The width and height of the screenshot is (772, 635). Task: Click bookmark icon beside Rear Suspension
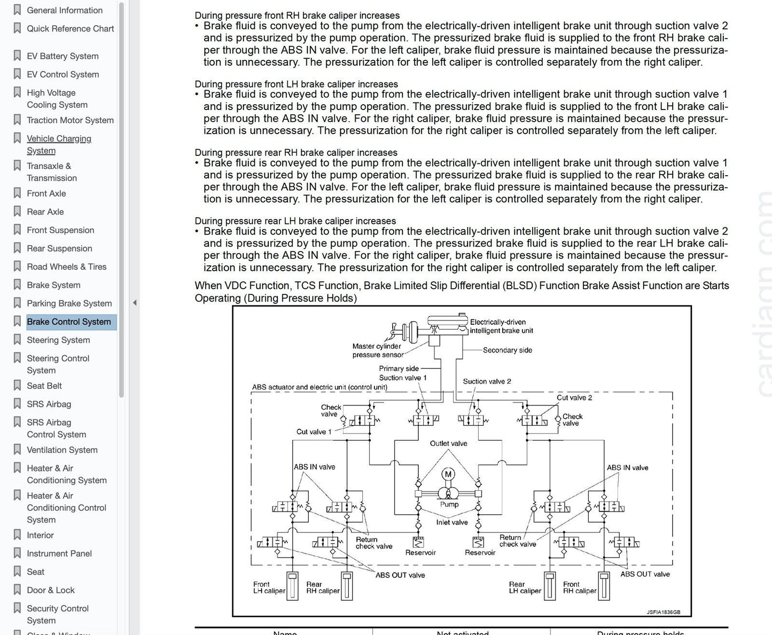[x=17, y=248]
